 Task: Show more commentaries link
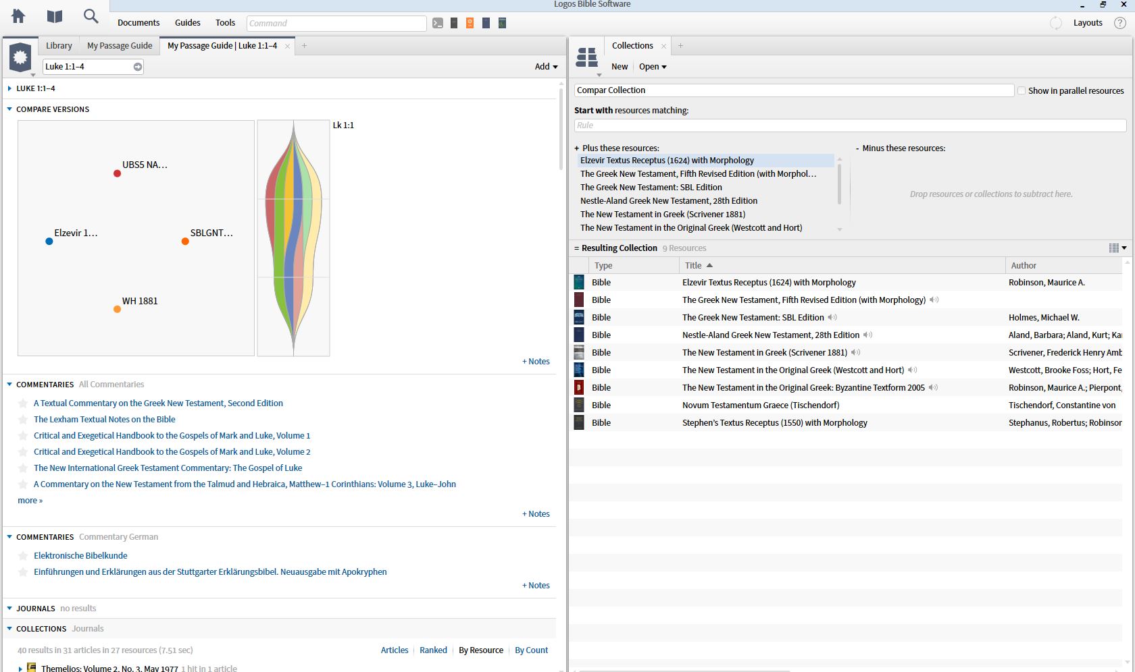pyautogui.click(x=30, y=501)
